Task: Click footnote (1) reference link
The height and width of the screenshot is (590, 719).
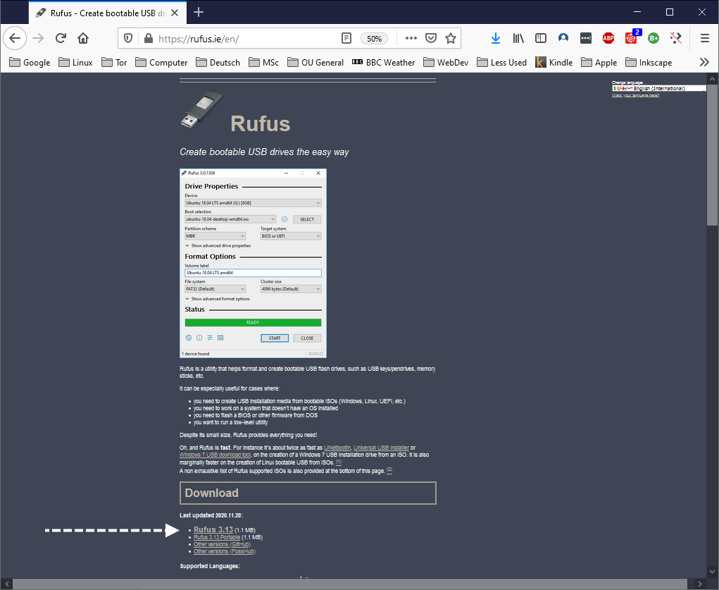Action: click(x=339, y=462)
